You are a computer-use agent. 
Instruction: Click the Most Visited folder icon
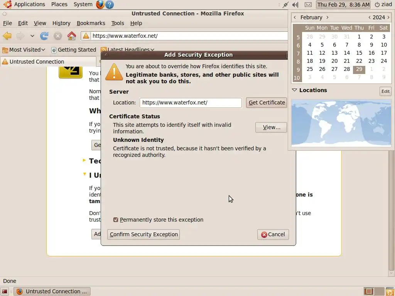point(5,50)
